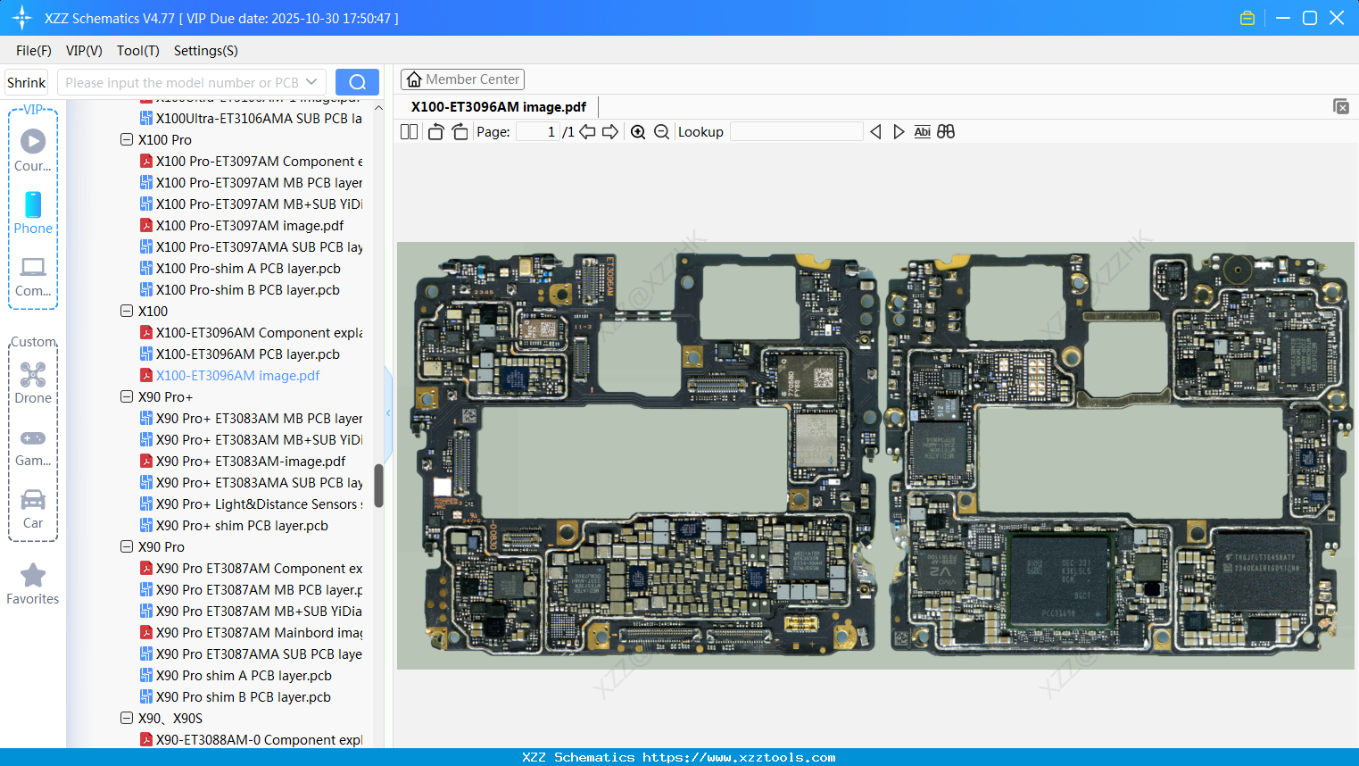Rotate the page counterclockwise

pyautogui.click(x=435, y=131)
